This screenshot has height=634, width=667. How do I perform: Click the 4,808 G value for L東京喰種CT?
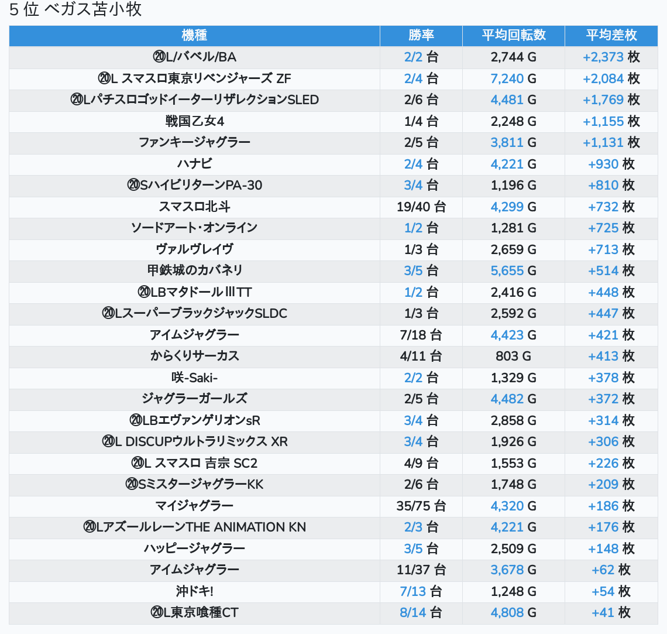[x=507, y=613]
